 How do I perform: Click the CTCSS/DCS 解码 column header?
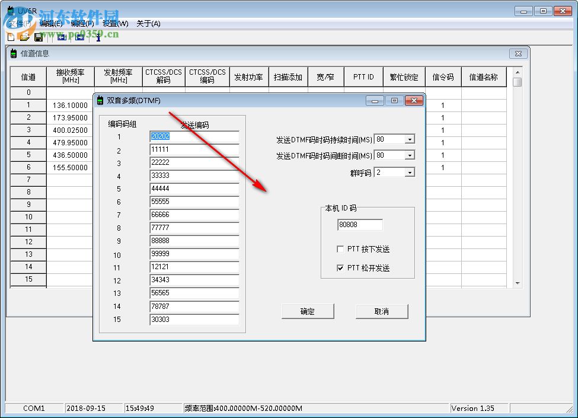coord(164,76)
